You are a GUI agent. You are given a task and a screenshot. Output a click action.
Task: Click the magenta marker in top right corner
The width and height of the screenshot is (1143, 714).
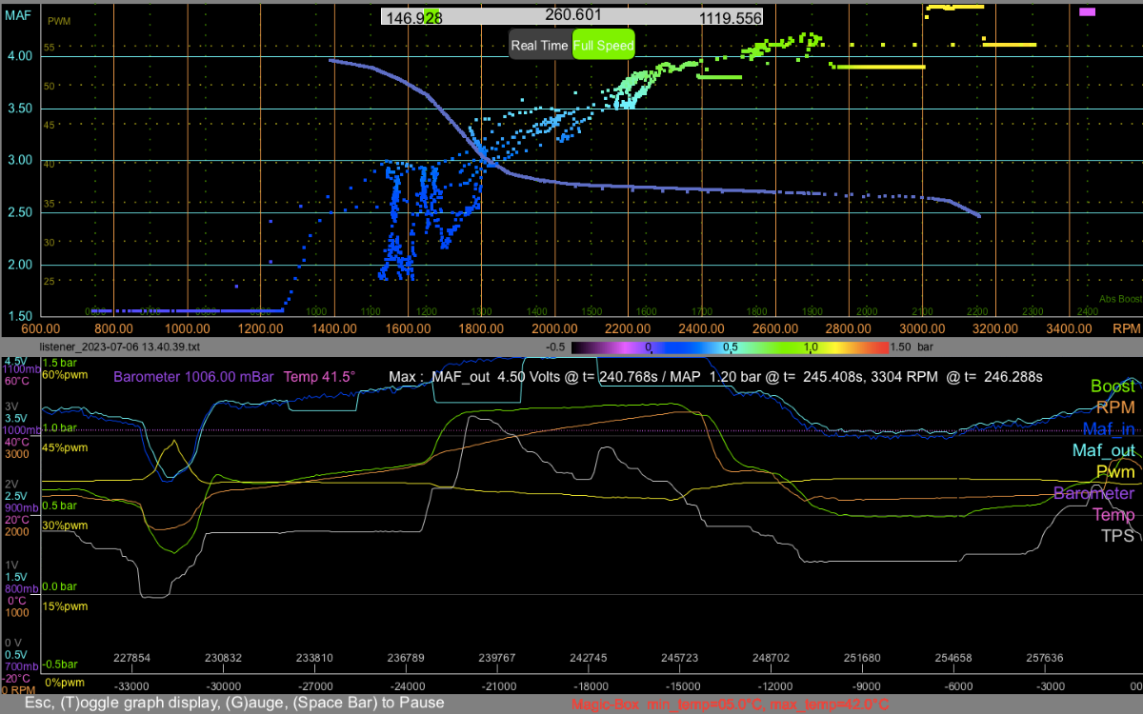pyautogui.click(x=1088, y=11)
